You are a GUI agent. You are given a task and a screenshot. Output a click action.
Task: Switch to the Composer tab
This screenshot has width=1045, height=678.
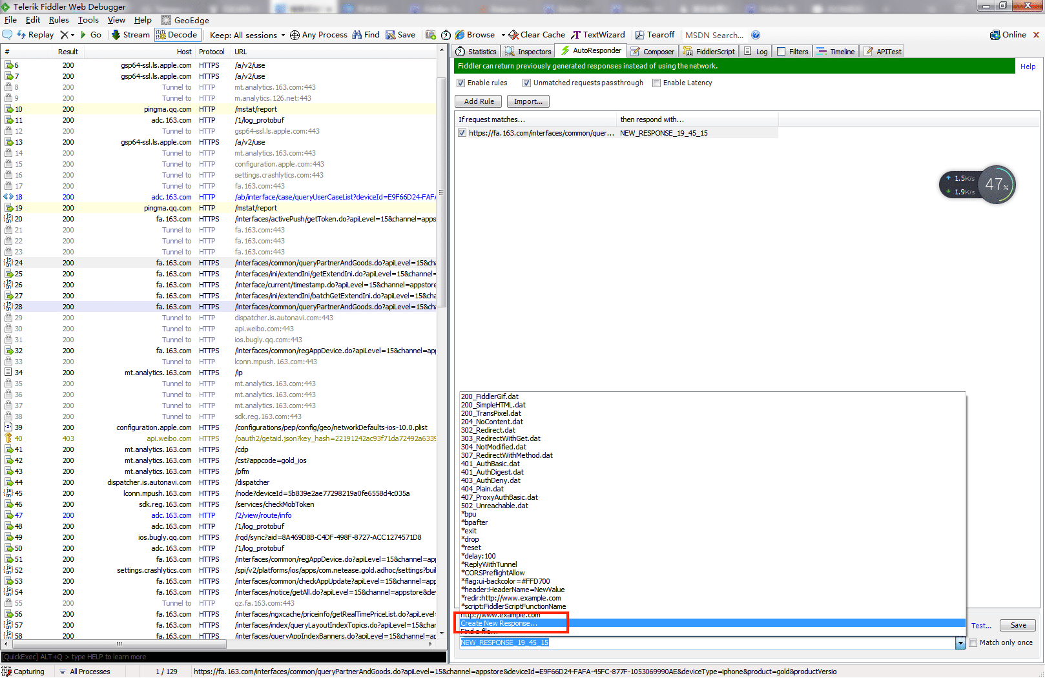(652, 52)
